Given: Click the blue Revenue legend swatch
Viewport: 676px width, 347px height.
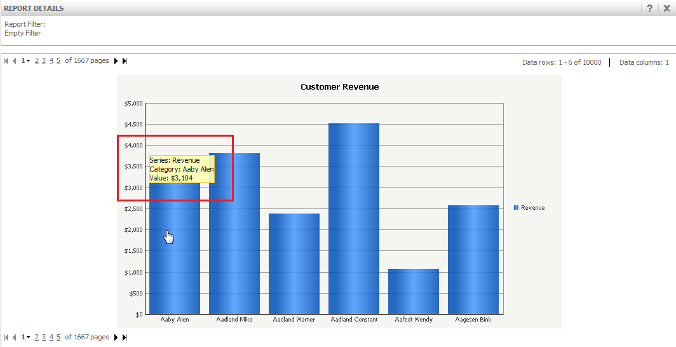Looking at the screenshot, I should tap(516, 208).
